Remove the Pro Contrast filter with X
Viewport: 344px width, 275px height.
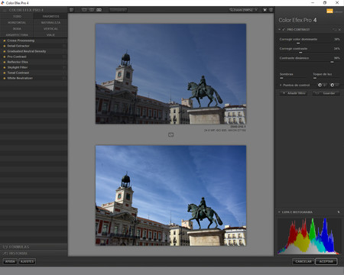click(339, 30)
